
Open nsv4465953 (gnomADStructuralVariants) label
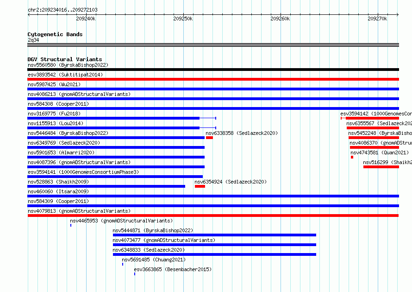click(121, 221)
